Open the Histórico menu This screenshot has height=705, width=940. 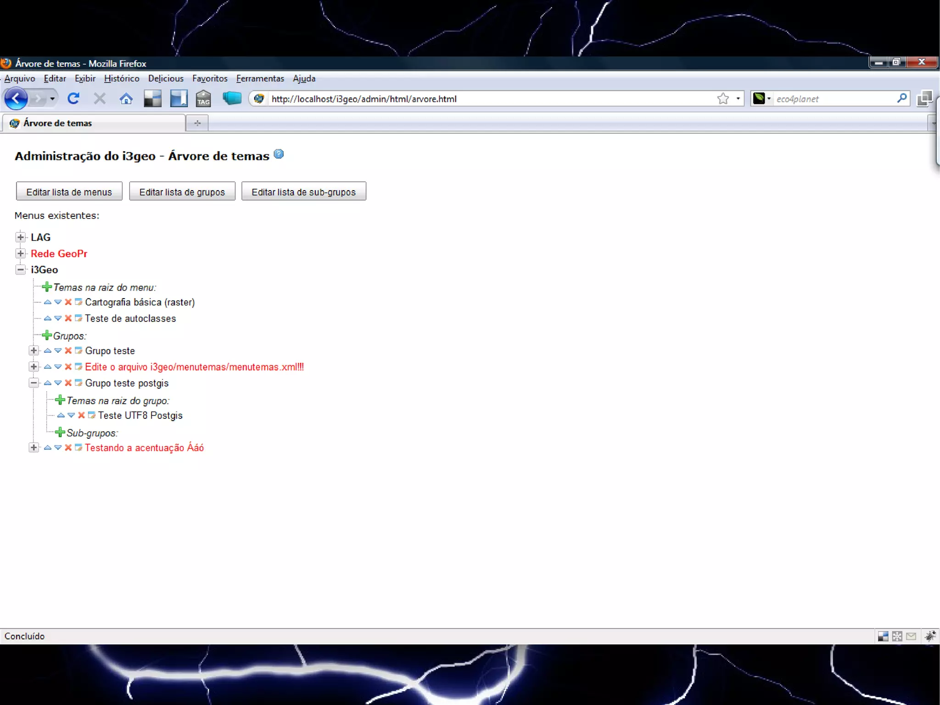tap(122, 79)
